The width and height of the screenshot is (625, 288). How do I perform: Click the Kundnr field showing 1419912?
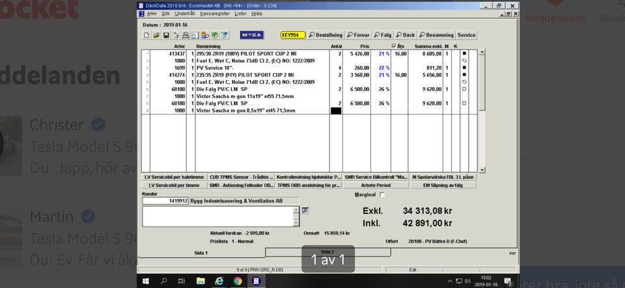(x=165, y=202)
